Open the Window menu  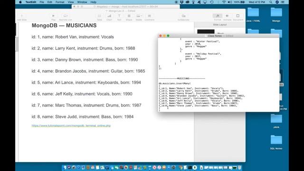tap(82, 2)
